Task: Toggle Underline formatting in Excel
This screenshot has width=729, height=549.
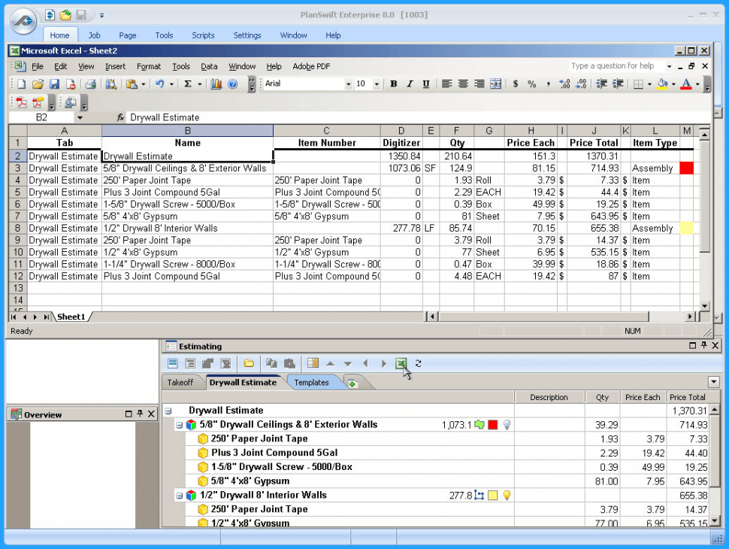Action: [426, 83]
